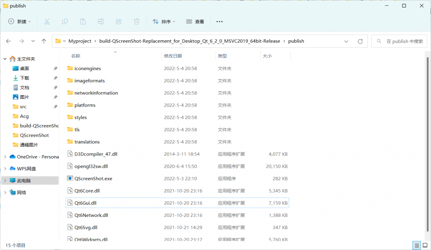Sort by 修改日期 column header

coord(173,56)
